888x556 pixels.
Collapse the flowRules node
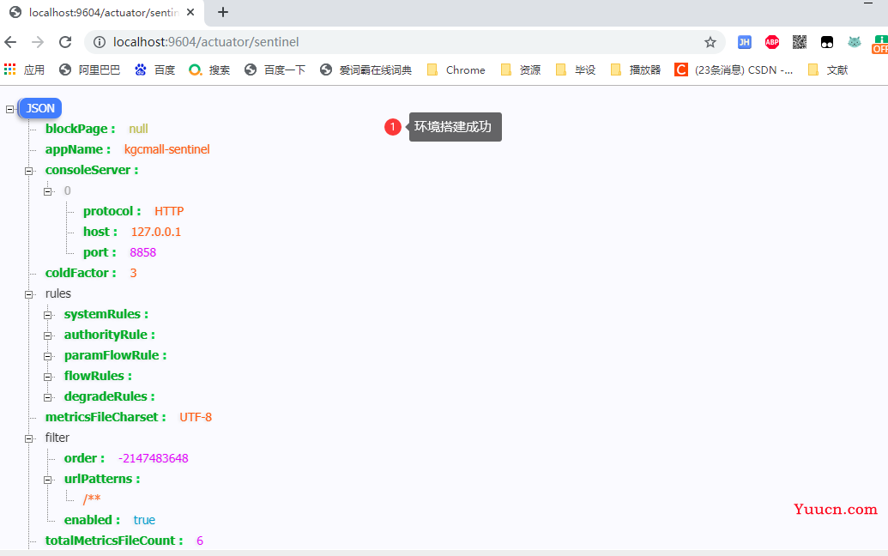(47, 377)
